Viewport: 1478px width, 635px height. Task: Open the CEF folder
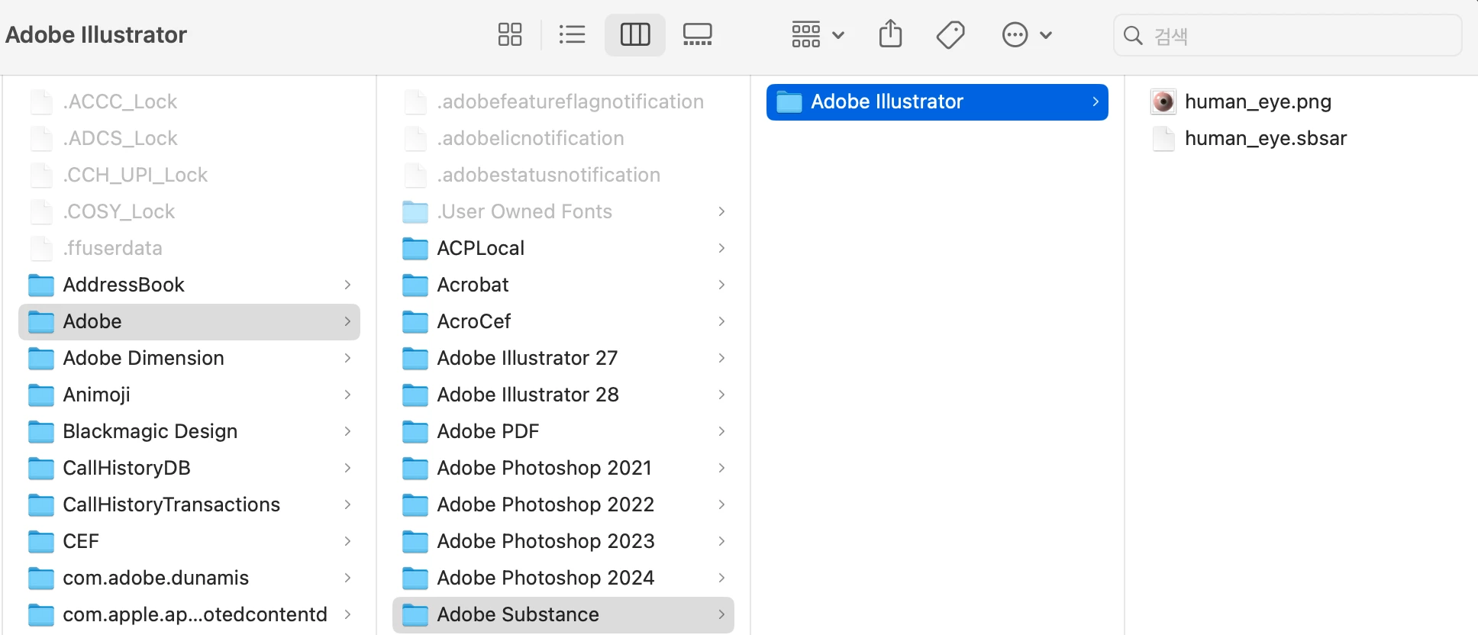point(189,541)
